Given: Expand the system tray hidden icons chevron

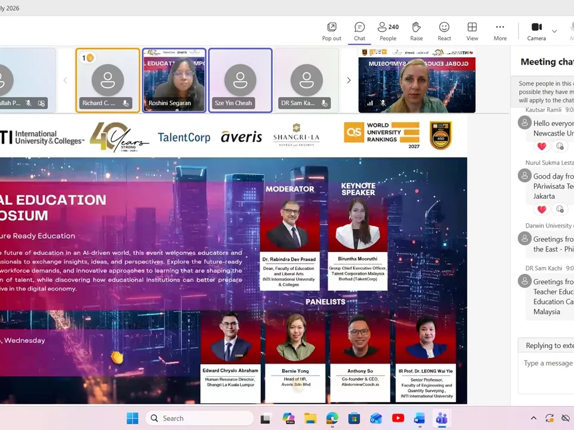Looking at the screenshot, I should [534, 418].
